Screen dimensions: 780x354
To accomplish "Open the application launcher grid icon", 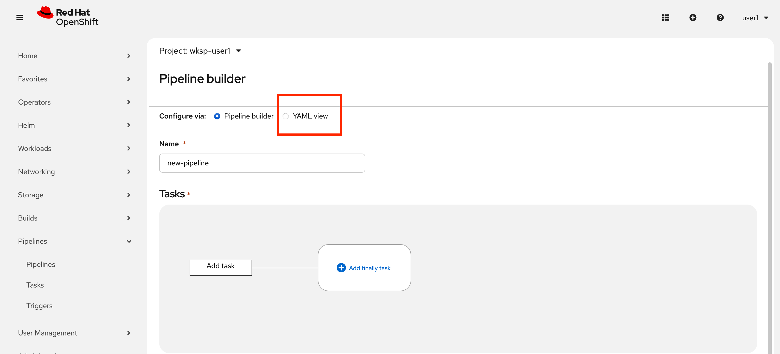I will [x=665, y=18].
